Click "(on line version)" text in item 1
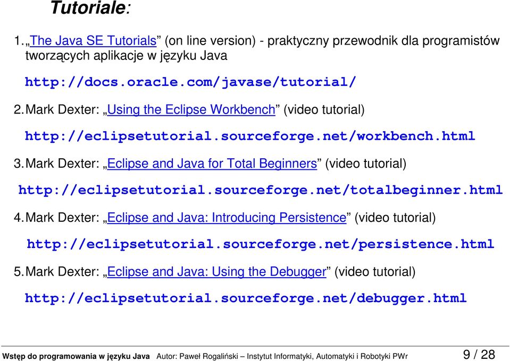 point(210,41)
